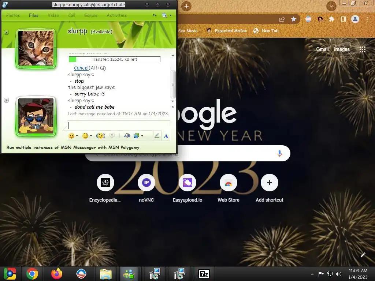
Task: Click the face extension icon in Chrome
Action: click(320, 19)
